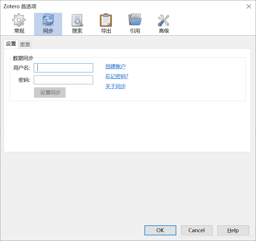Select the 同步 (Sync) arrows pane

[48, 24]
